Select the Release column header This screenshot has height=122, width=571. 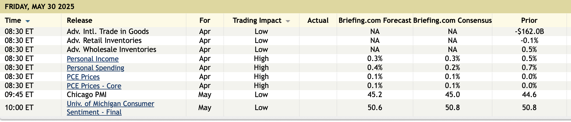pos(79,20)
